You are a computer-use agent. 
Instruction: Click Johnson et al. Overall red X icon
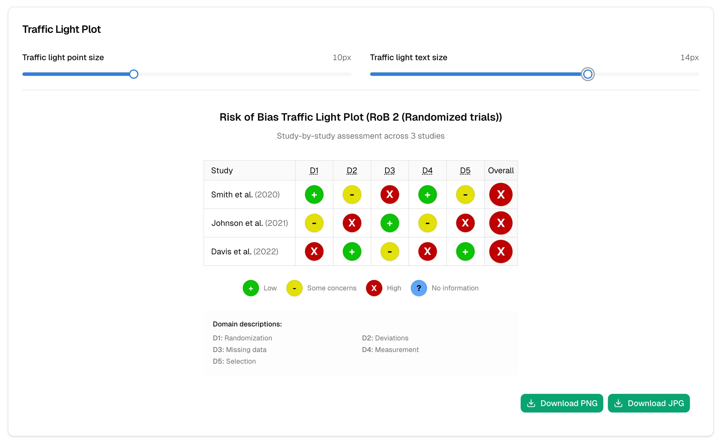click(500, 223)
